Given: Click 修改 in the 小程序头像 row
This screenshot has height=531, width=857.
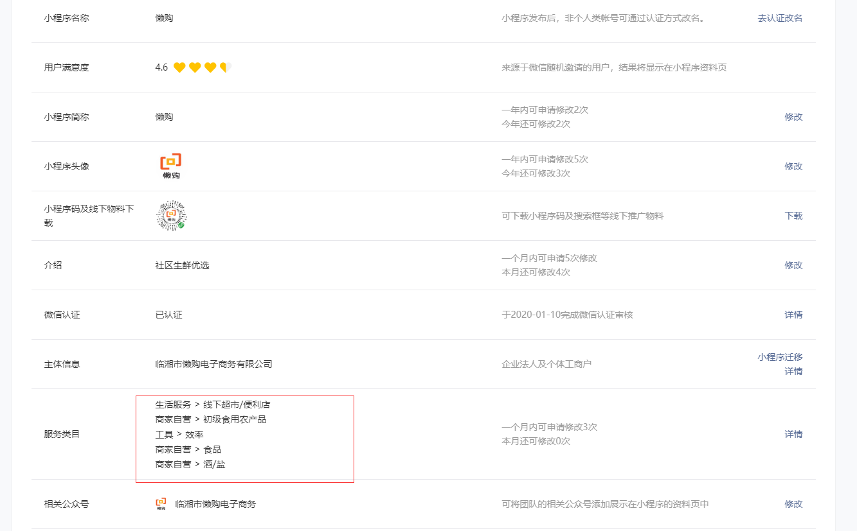Looking at the screenshot, I should pos(793,166).
